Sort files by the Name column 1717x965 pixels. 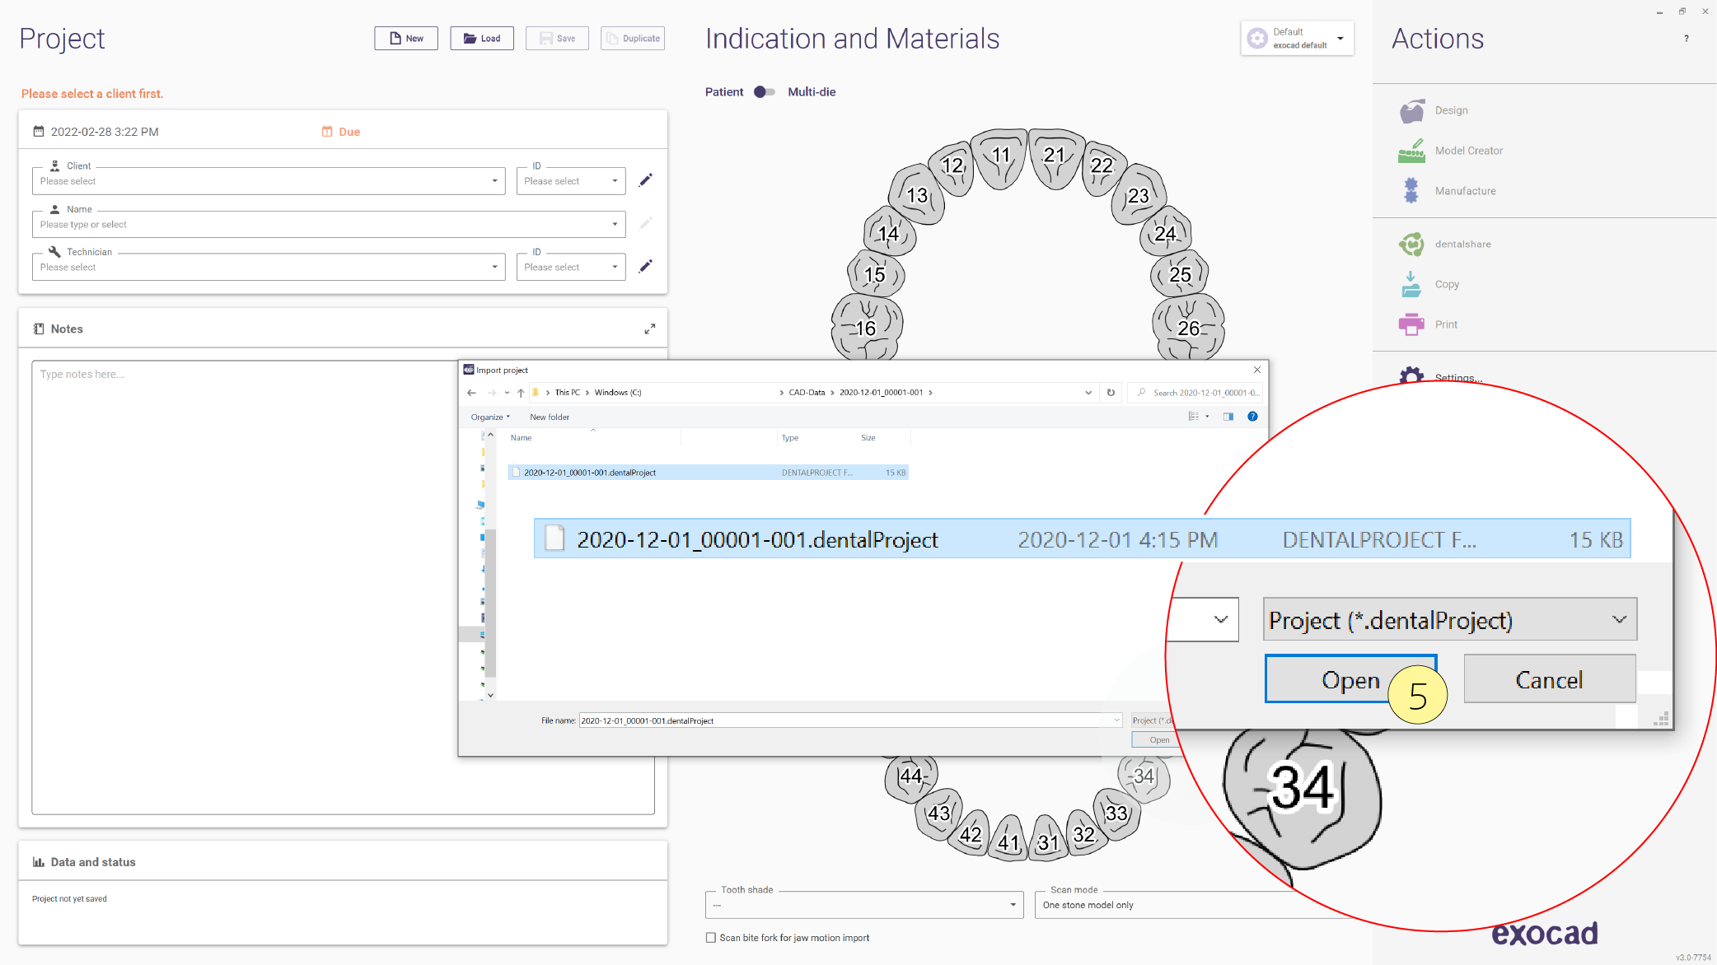[521, 438]
